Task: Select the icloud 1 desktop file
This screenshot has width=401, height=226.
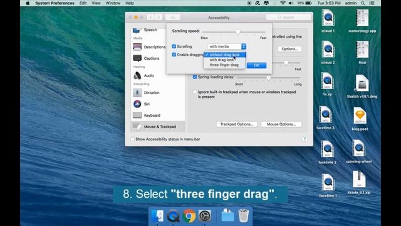Action: 328,21
